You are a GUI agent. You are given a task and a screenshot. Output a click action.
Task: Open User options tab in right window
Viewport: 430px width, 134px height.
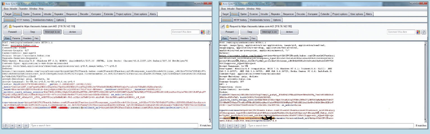click(x=356, y=14)
